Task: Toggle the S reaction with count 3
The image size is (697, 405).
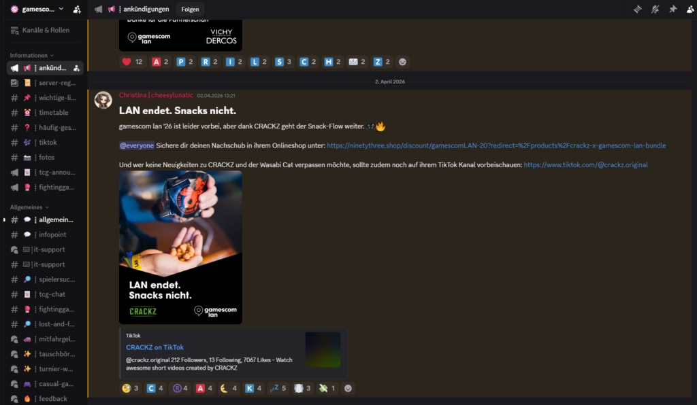Action: [283, 62]
